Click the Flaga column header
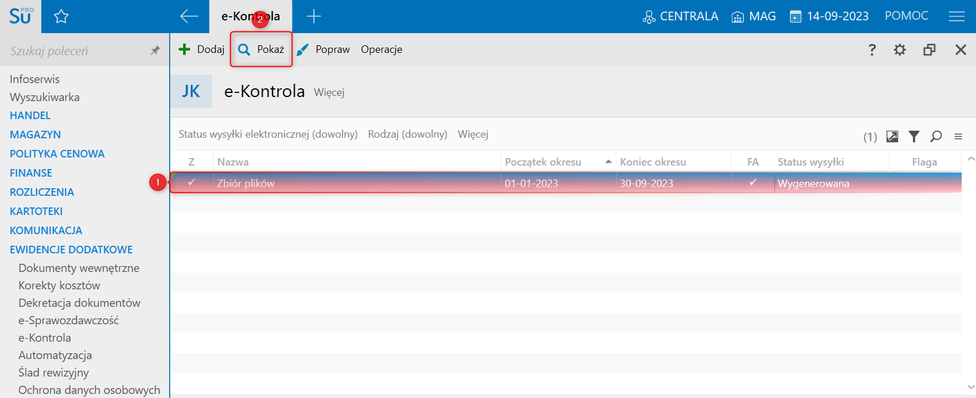Image resolution: width=976 pixels, height=398 pixels. tap(924, 162)
